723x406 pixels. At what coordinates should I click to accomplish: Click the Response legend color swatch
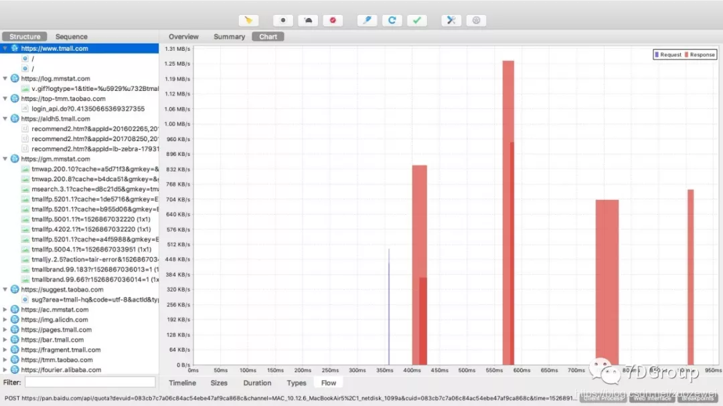(686, 54)
